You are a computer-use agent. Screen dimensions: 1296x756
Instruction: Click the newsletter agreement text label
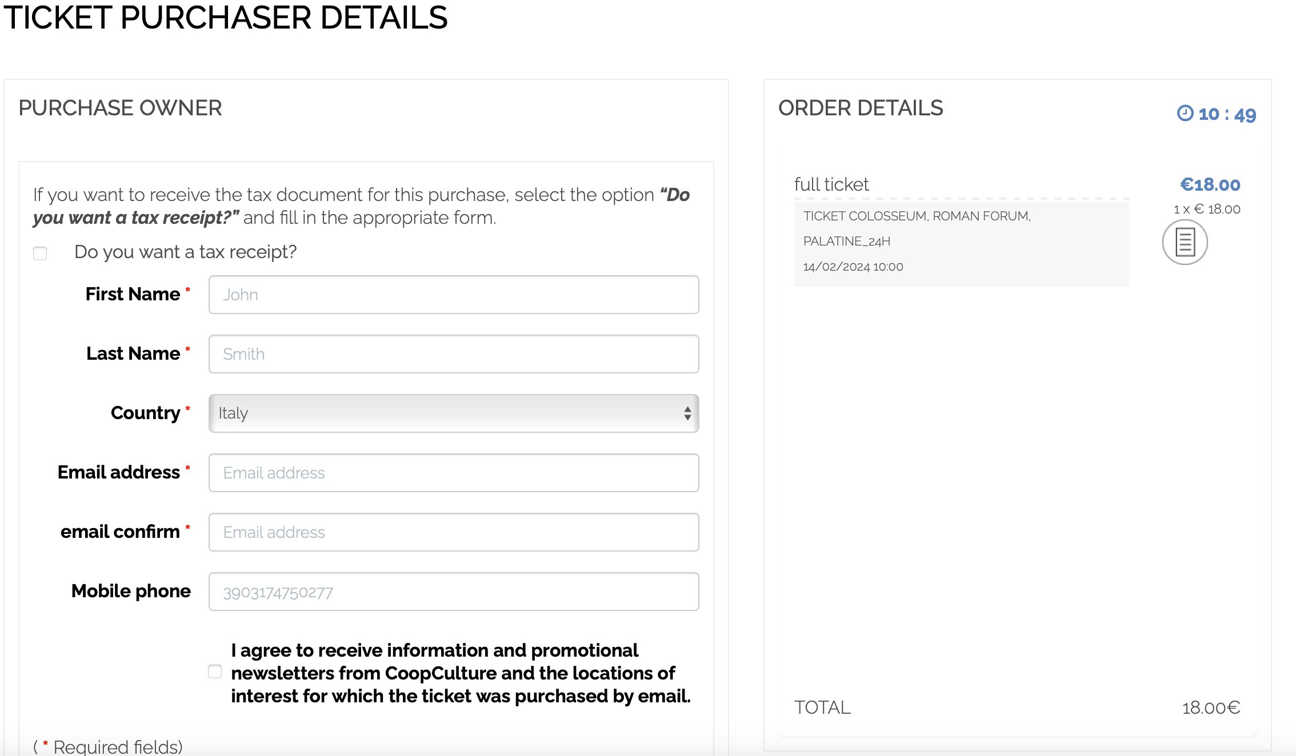tap(460, 673)
